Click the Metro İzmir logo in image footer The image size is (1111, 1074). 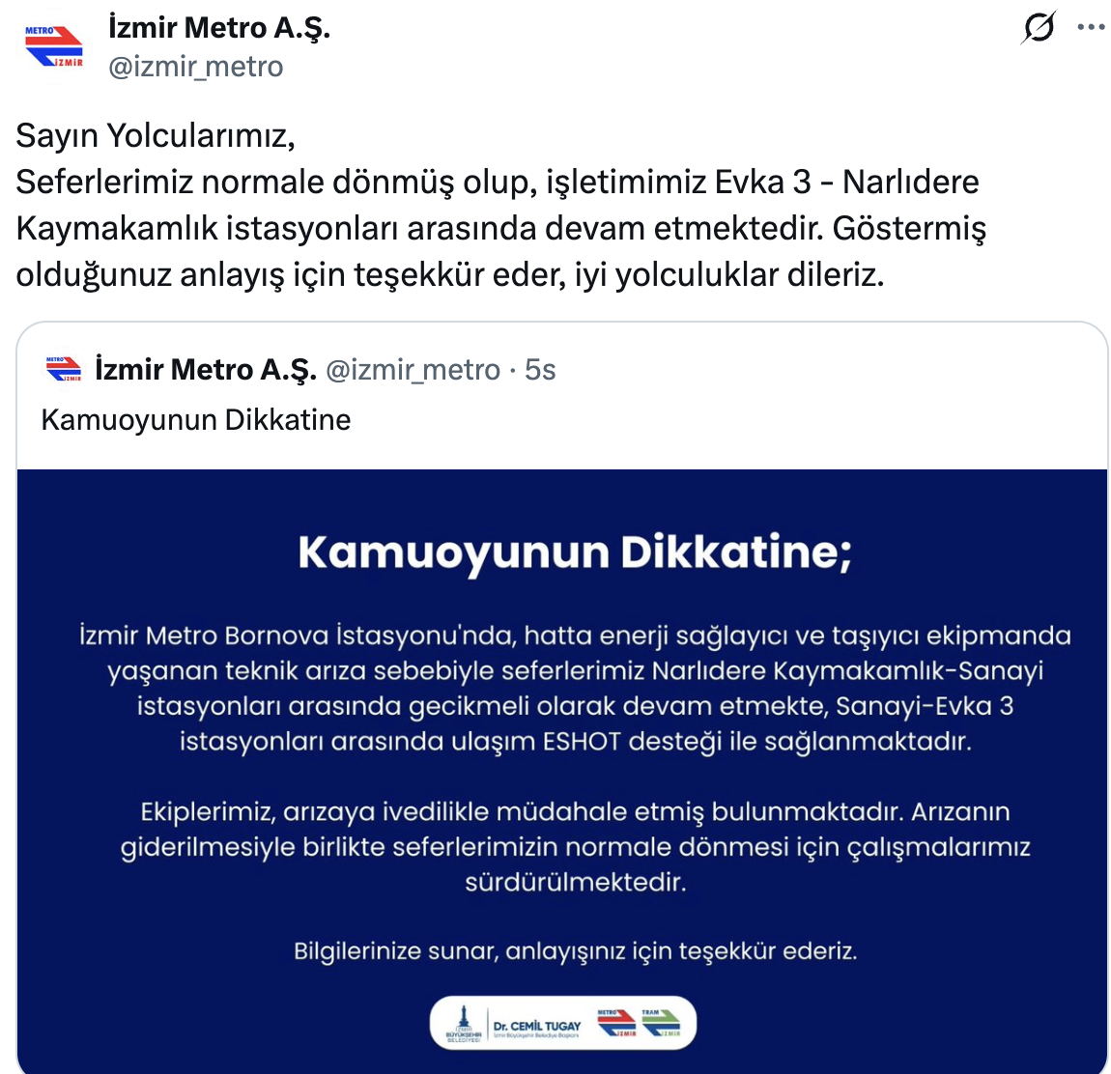616,1023
